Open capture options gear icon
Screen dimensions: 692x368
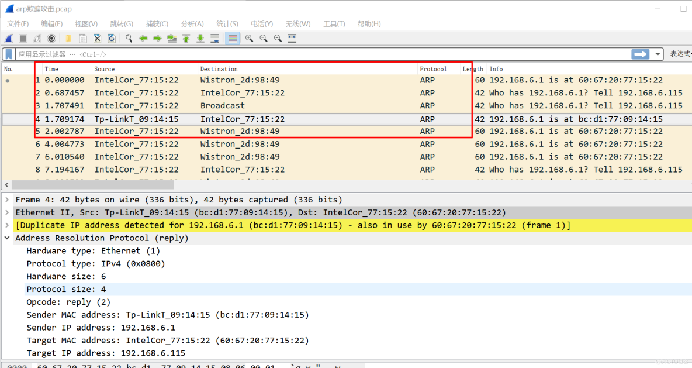51,39
